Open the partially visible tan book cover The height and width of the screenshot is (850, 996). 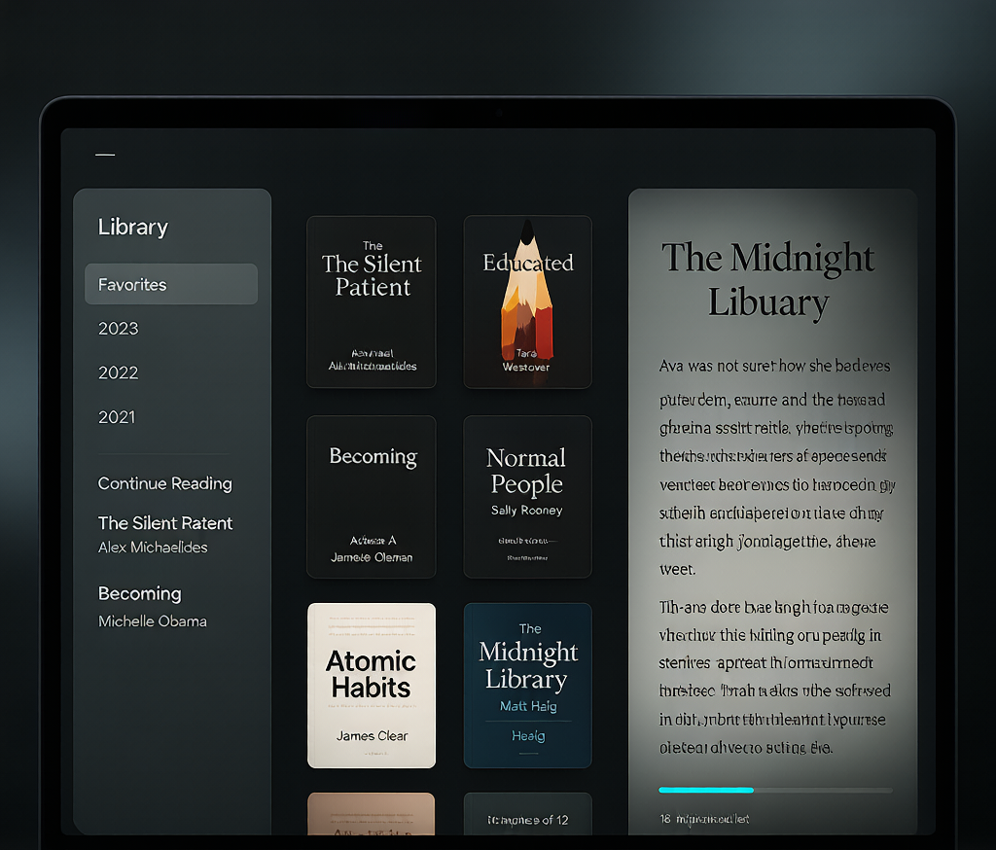[372, 814]
